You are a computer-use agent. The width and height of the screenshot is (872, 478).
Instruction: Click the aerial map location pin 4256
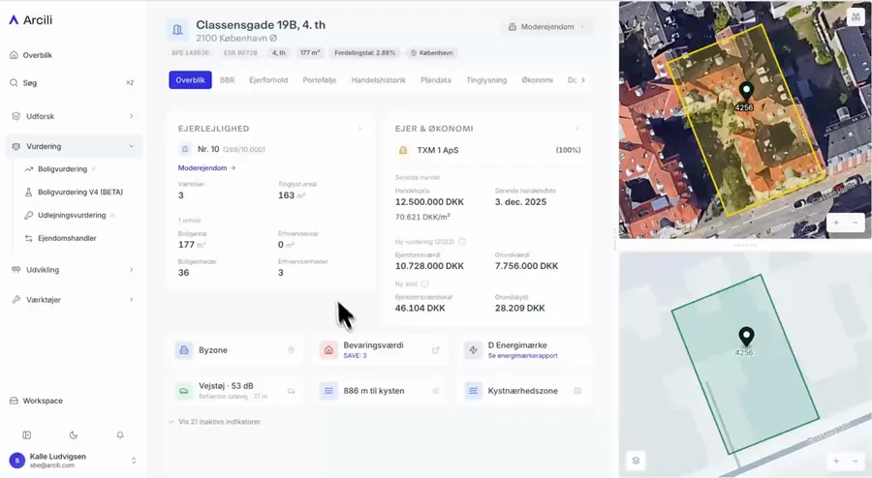[746, 92]
